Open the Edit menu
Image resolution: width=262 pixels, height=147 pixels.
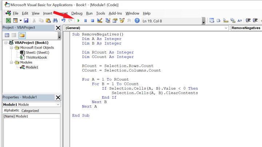pos(25,13)
